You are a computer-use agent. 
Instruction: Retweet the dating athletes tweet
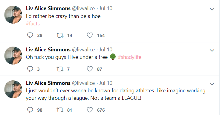60,110
